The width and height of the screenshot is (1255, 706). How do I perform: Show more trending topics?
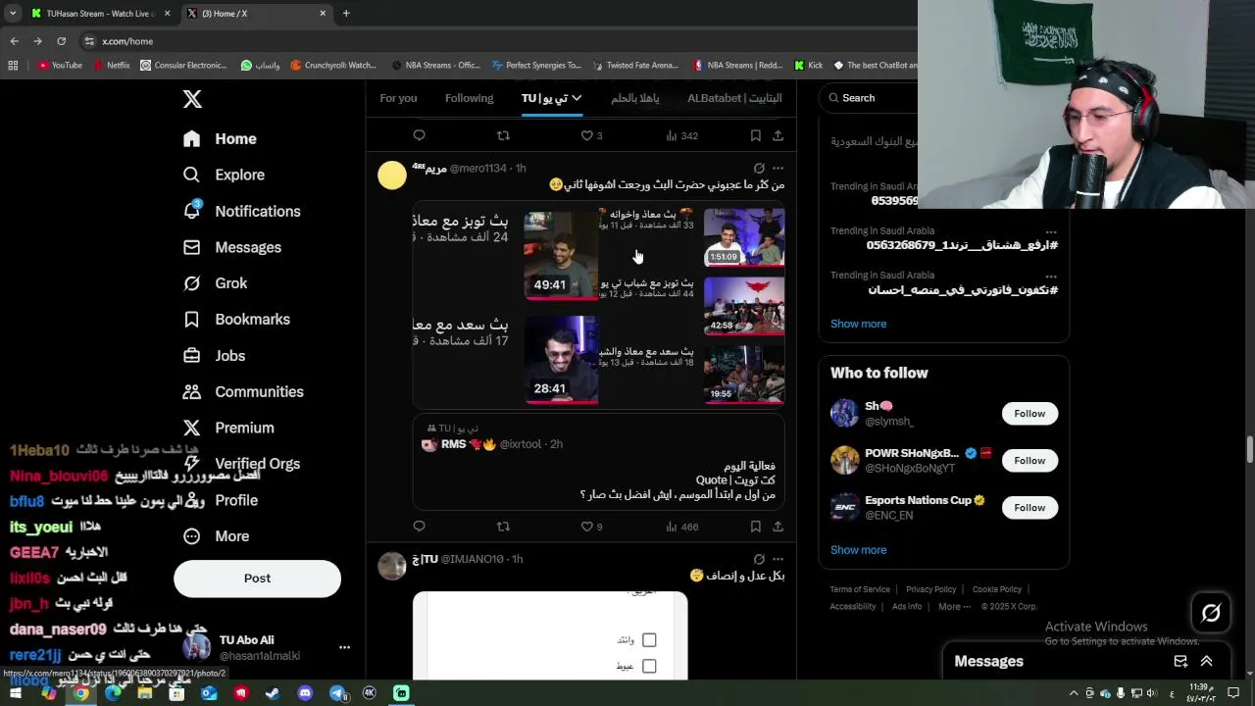click(x=858, y=324)
